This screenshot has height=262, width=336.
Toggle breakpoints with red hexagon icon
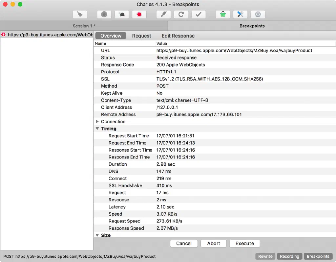pos(139,14)
